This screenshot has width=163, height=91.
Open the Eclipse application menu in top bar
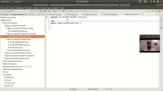pos(17,2)
